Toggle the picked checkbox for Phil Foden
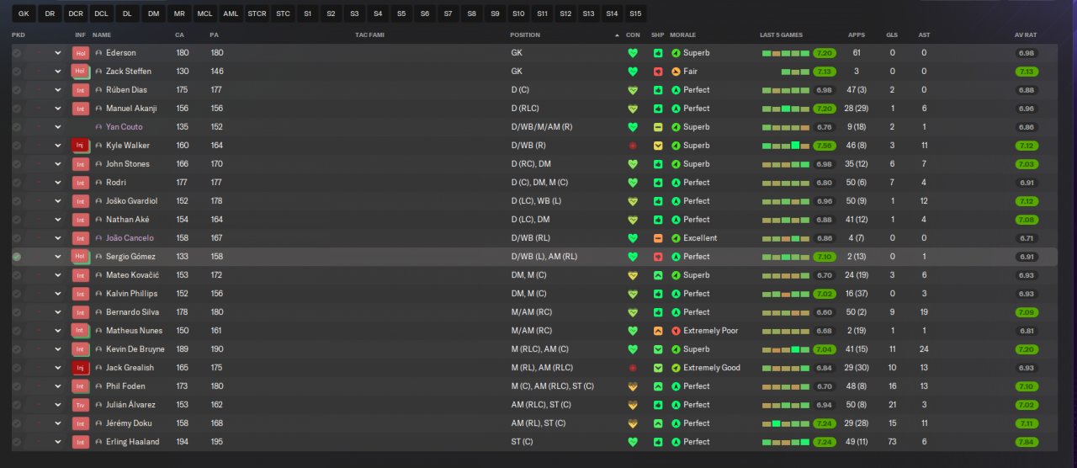Screen dimensions: 1077x468 [17, 386]
